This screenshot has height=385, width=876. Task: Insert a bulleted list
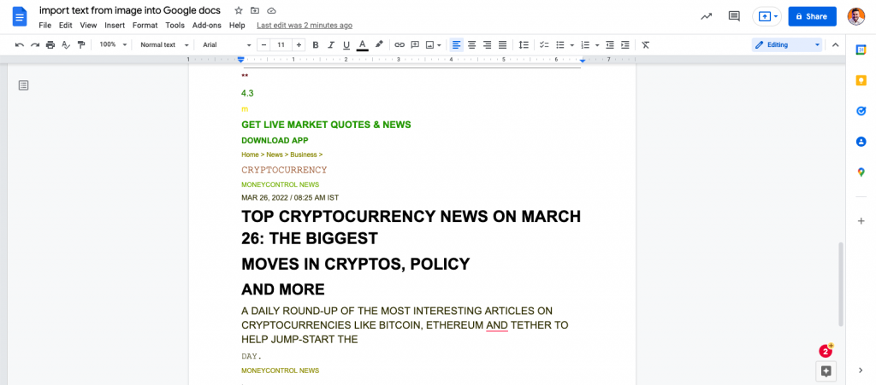pyautogui.click(x=559, y=44)
